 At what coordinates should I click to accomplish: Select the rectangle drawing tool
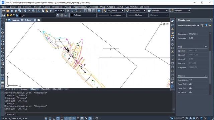pyautogui.click(x=2, y=36)
